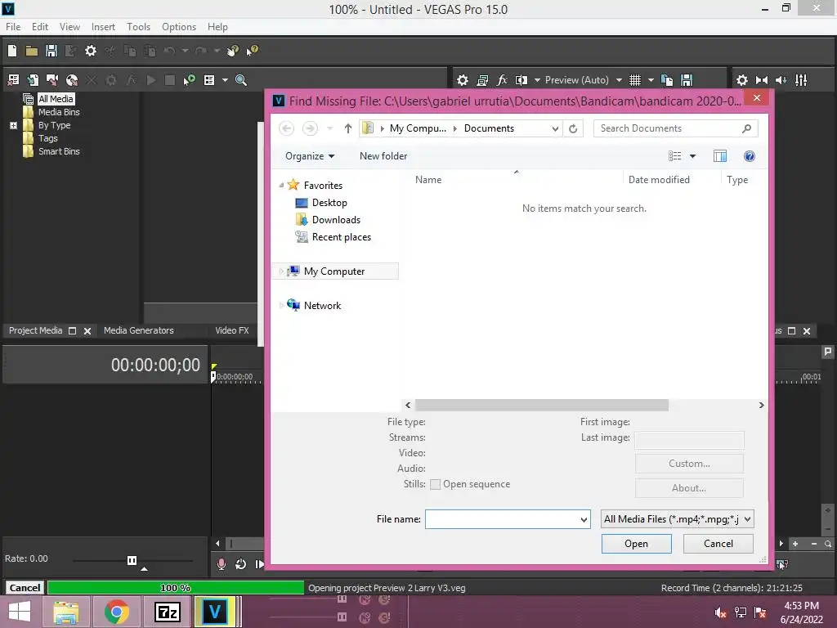This screenshot has height=628, width=837.
Task: Go up one folder level arrow
Action: 348,128
